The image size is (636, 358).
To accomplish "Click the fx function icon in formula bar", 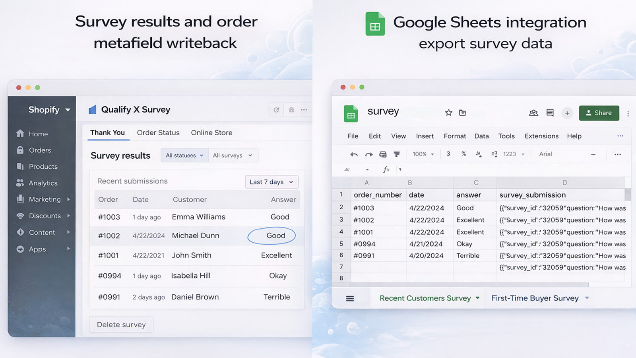I will (x=386, y=169).
